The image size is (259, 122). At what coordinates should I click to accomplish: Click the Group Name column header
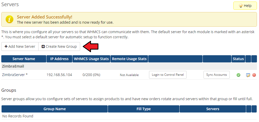[x=55, y=109]
